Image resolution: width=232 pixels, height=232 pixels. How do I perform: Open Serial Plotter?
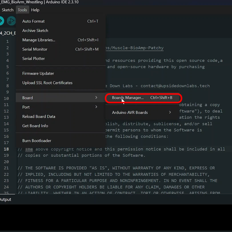(x=61, y=59)
